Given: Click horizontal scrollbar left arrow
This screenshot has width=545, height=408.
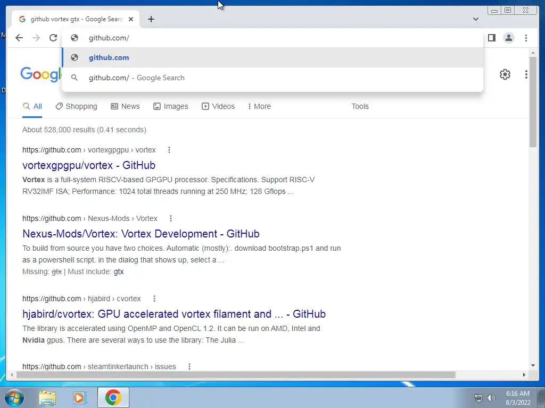Looking at the screenshot, I should pos(12,375).
